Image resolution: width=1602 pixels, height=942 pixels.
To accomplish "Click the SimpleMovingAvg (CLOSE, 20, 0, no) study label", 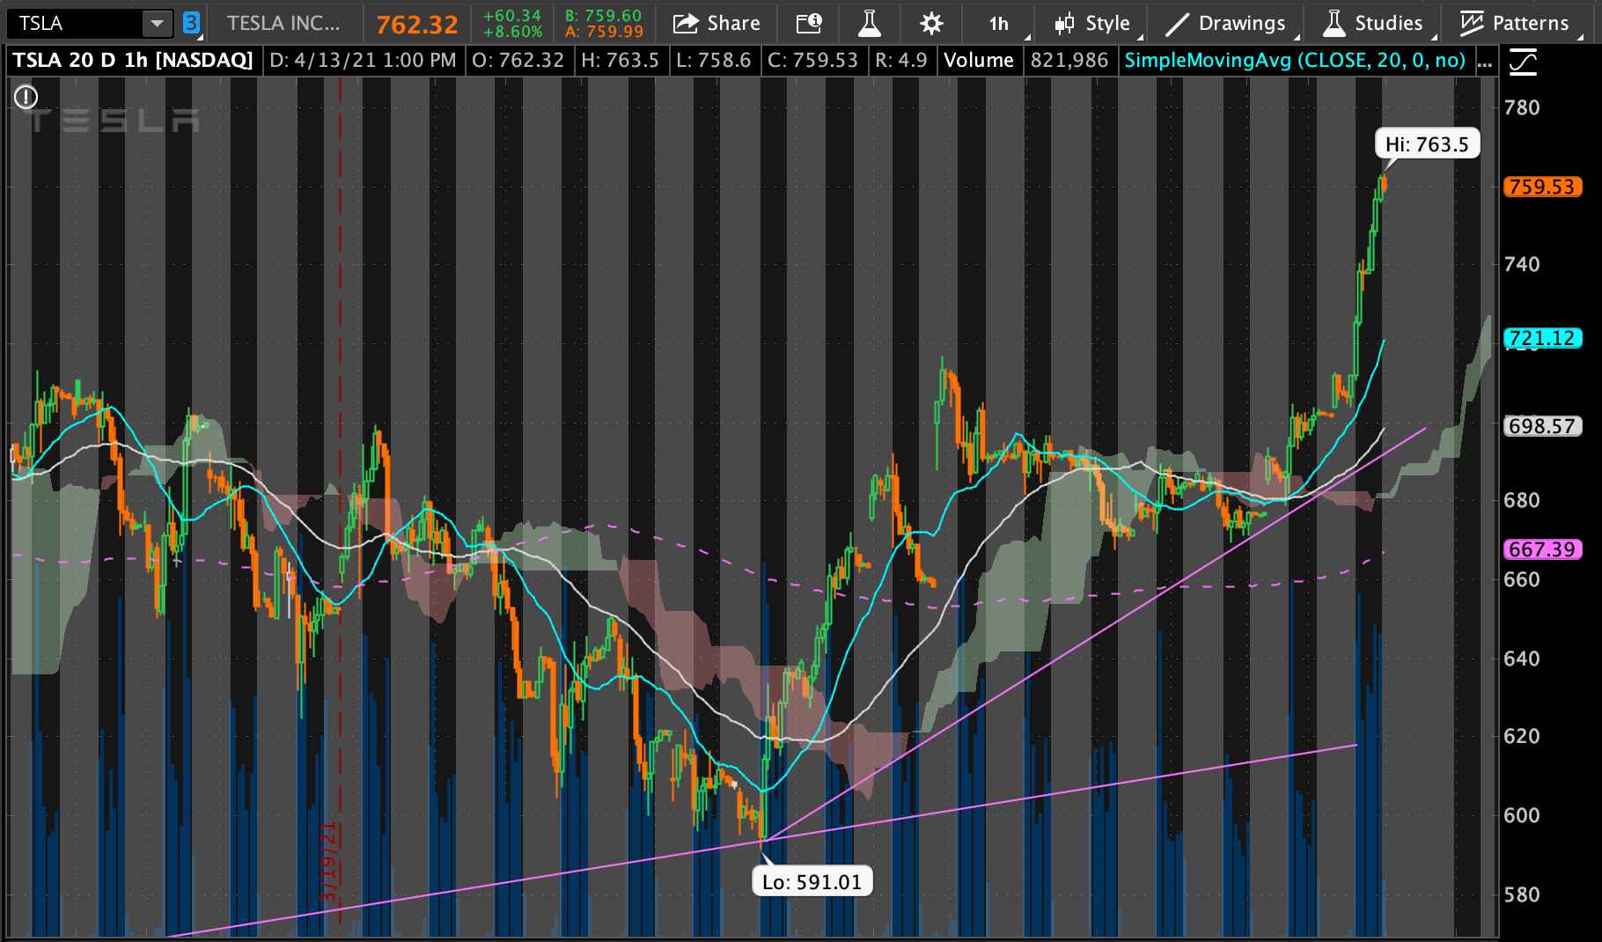I will pos(1295,61).
